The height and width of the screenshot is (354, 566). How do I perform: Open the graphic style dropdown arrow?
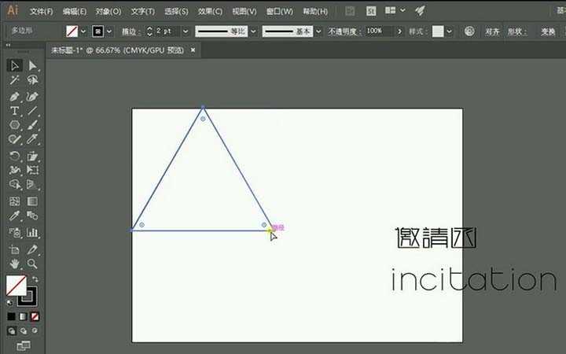point(449,31)
